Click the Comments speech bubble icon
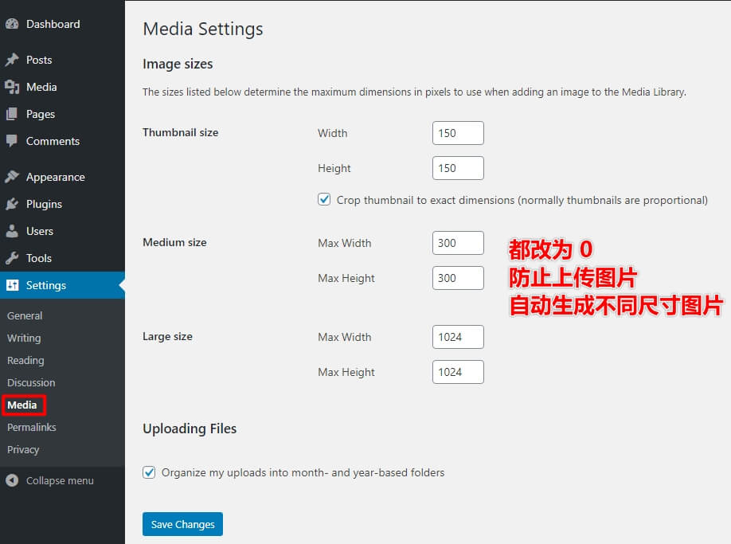The width and height of the screenshot is (731, 544). 12,141
